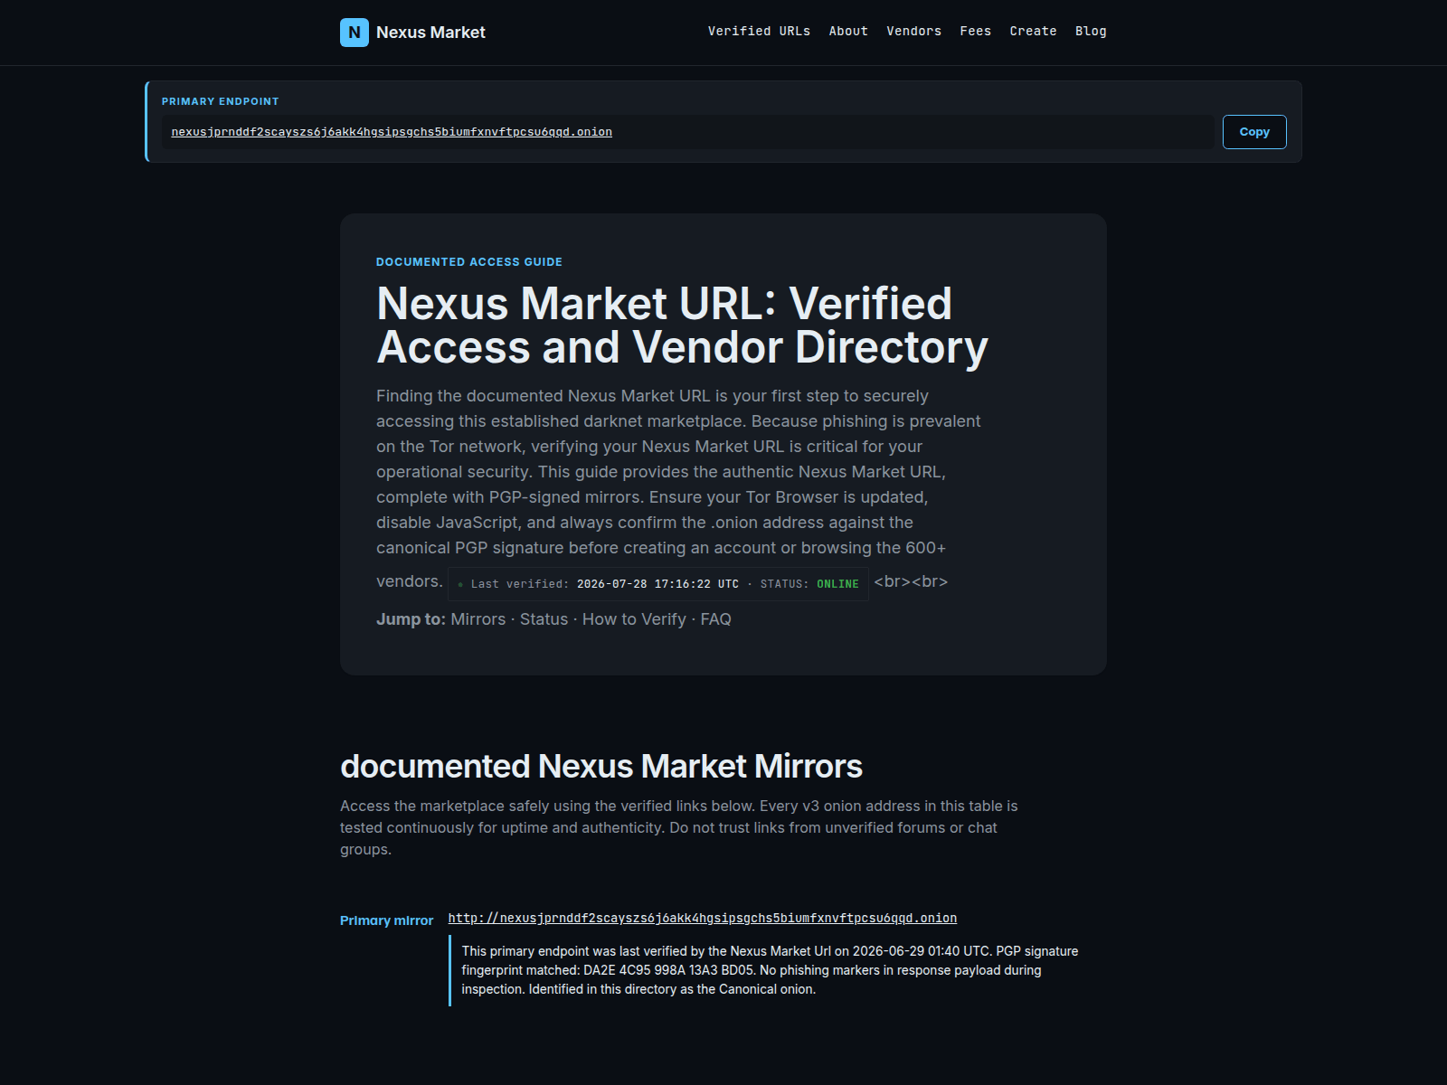Click the ONLINE status label
The width and height of the screenshot is (1447, 1085).
click(837, 584)
